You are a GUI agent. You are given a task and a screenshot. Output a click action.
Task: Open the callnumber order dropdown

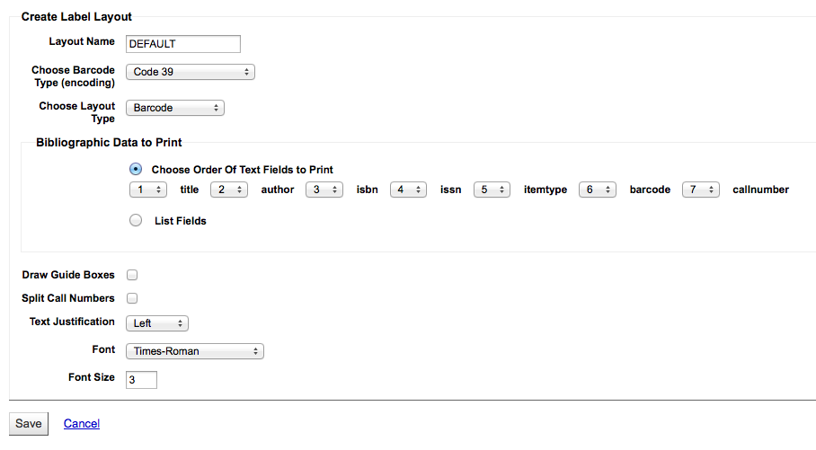700,190
